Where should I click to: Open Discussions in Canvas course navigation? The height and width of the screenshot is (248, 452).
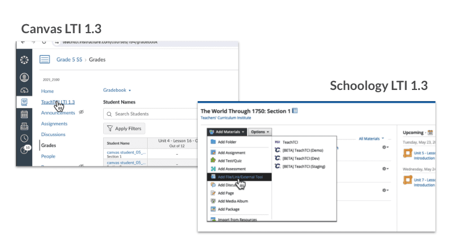pos(53,134)
